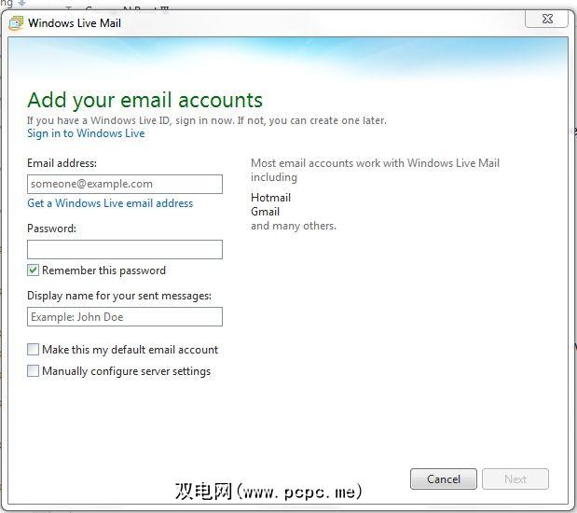Click the Gmail text entry
This screenshot has height=513, width=577.
(265, 212)
